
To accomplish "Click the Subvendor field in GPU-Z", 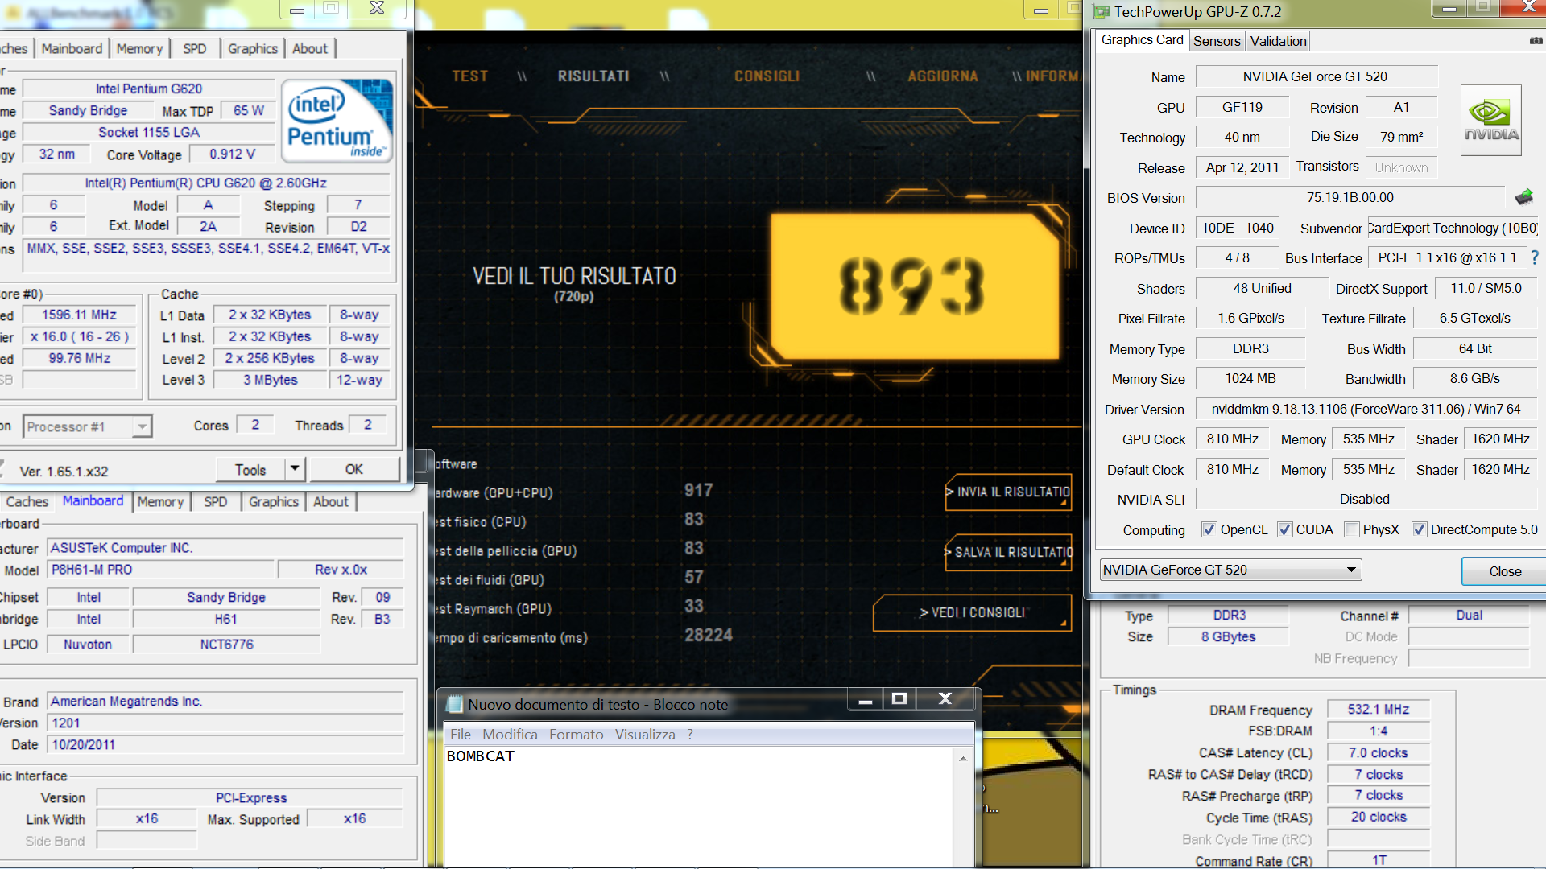I will click(1452, 228).
